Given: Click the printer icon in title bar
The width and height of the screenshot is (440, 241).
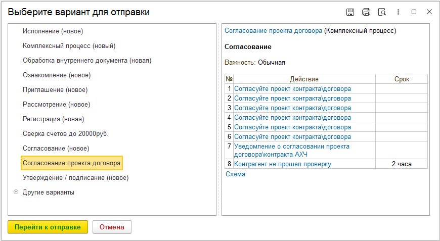Looking at the screenshot, I should [366, 12].
